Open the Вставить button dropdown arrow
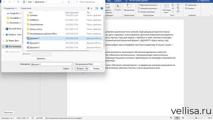The height and width of the screenshot is (120, 213). (87, 69)
